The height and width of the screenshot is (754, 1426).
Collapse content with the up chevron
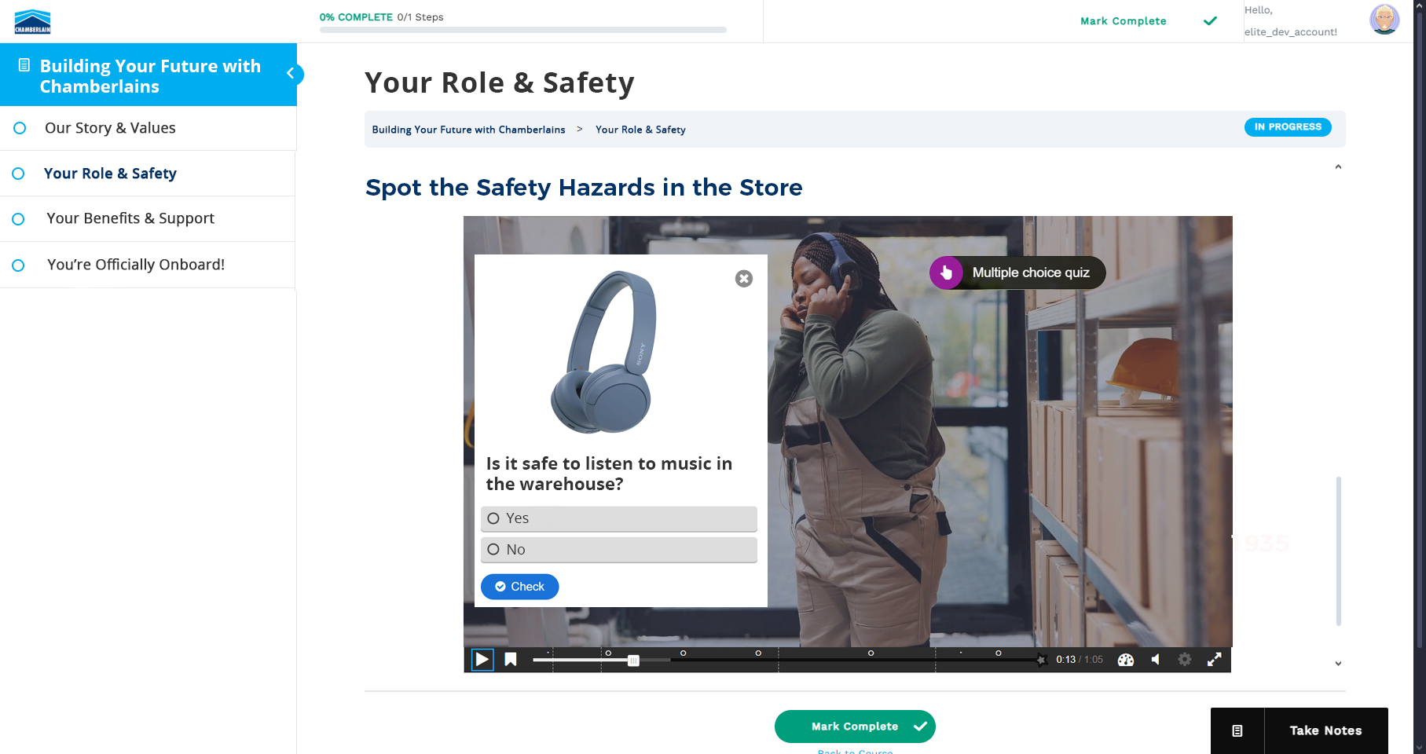click(1338, 167)
